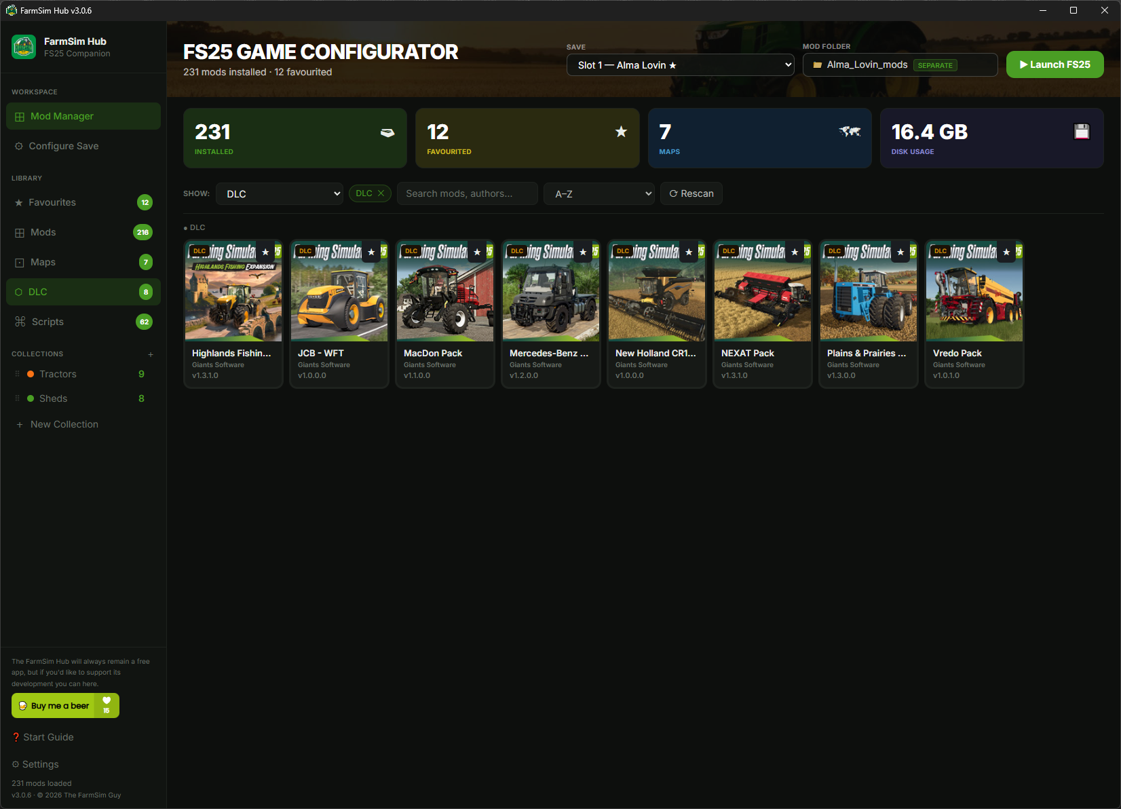The height and width of the screenshot is (809, 1121).
Task: Click the Alma_Lovin_mods mod folder selector
Action: [900, 64]
